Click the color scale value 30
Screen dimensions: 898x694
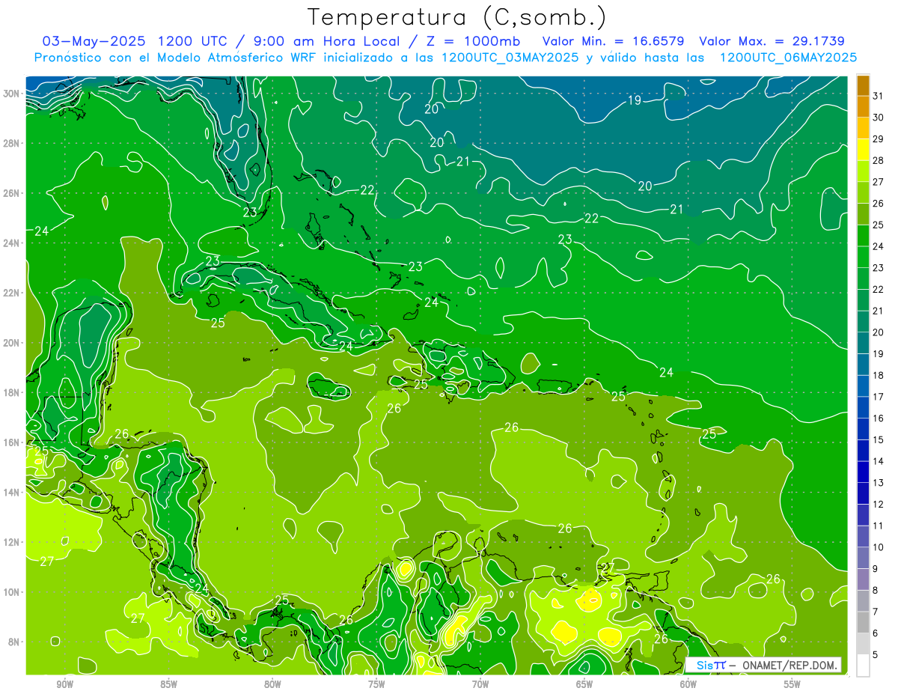coord(879,118)
